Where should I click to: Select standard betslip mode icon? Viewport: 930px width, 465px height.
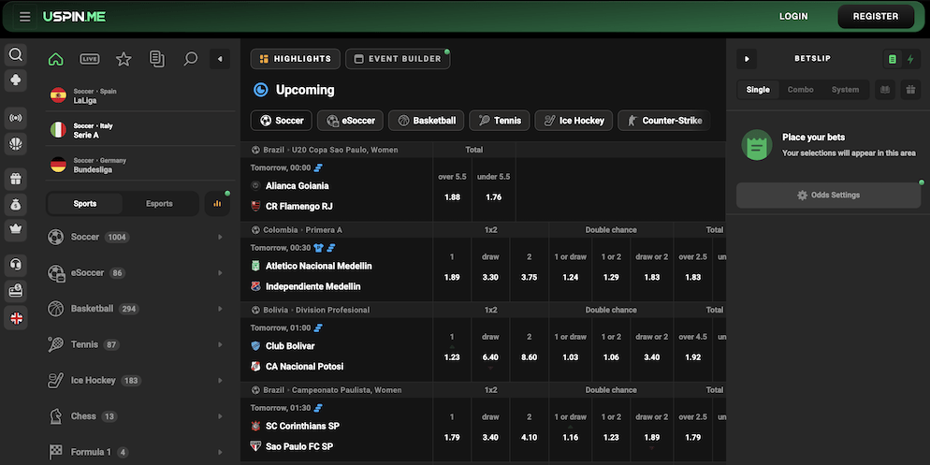pos(893,59)
